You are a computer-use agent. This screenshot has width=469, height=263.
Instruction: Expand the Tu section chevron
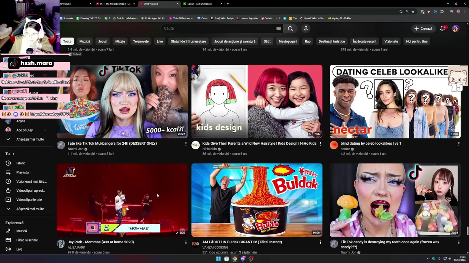[14, 154]
